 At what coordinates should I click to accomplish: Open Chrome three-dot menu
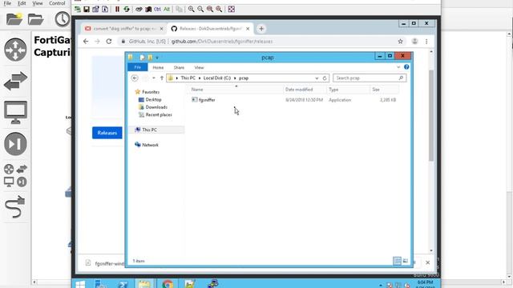(426, 41)
